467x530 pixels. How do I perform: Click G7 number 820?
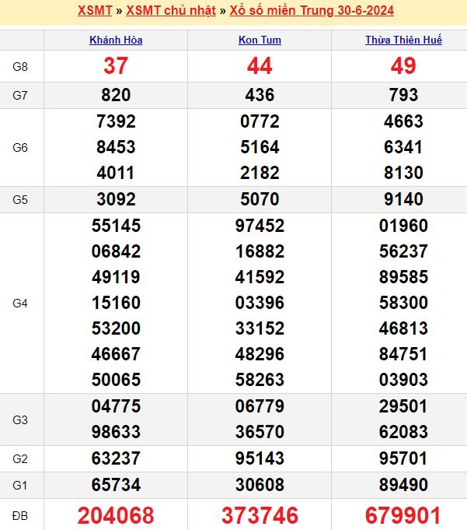coord(116,95)
